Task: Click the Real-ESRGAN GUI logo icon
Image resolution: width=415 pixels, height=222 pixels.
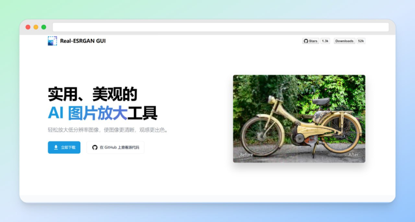Action: coord(52,41)
